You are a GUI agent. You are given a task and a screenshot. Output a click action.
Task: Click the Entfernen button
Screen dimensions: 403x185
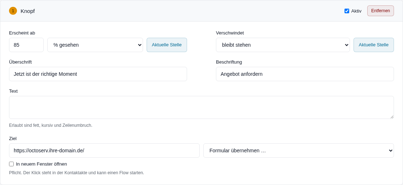coord(380,11)
